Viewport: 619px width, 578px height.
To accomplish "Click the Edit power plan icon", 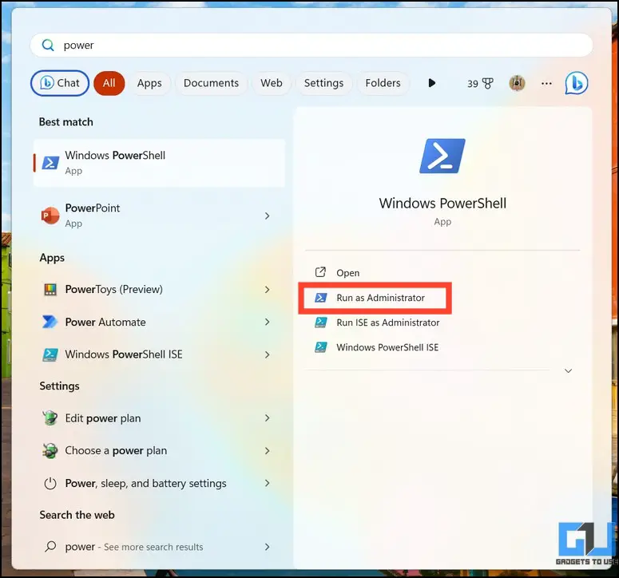I will 50,418.
